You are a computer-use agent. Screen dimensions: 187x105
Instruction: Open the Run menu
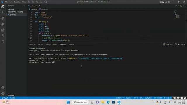(33, 2)
